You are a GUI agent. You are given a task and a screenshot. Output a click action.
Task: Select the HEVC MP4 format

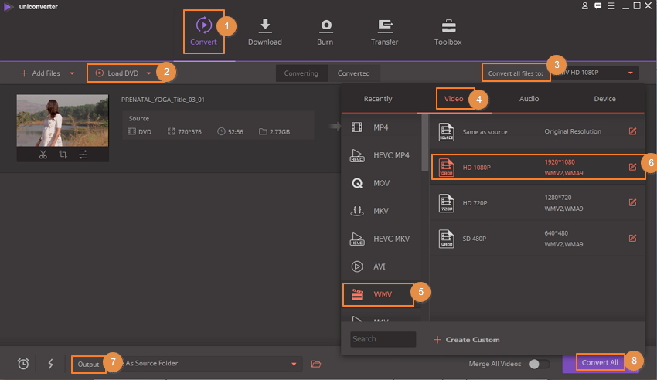click(381, 155)
